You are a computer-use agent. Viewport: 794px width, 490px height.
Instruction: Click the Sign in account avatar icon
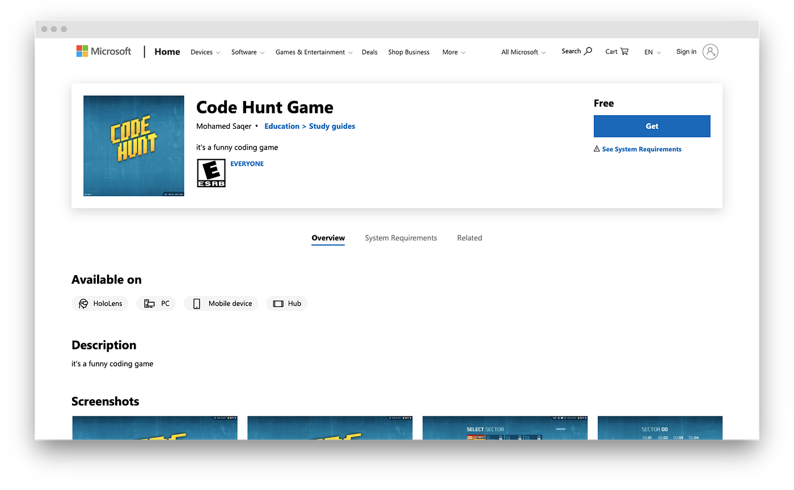[710, 52]
